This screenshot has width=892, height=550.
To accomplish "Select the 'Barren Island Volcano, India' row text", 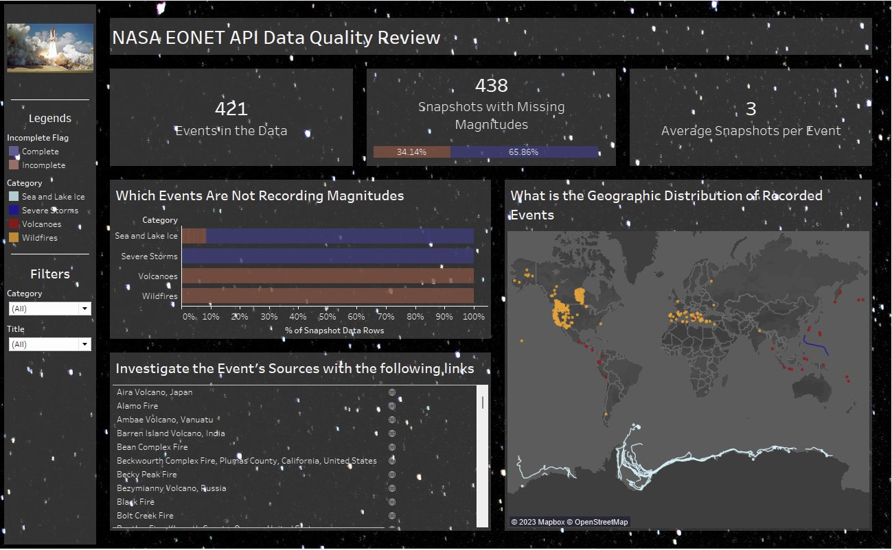I will point(171,433).
